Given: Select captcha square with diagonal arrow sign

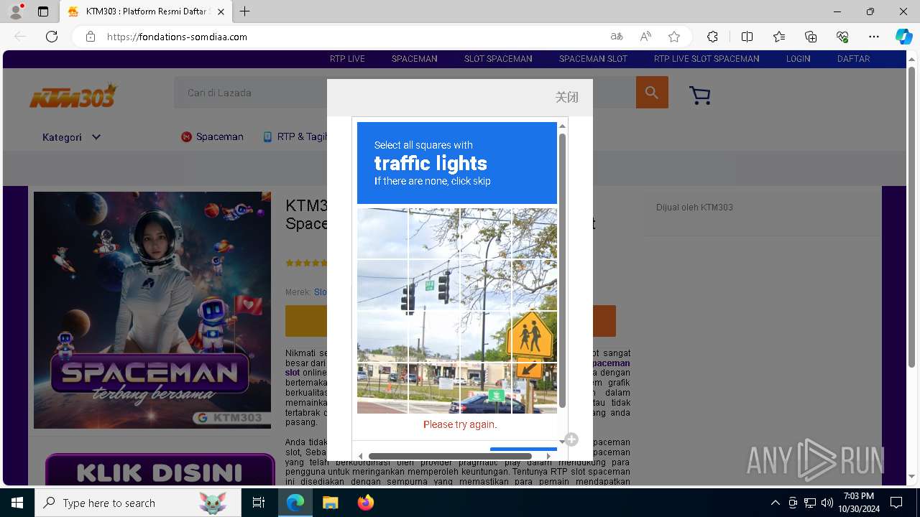Looking at the screenshot, I should point(535,388).
